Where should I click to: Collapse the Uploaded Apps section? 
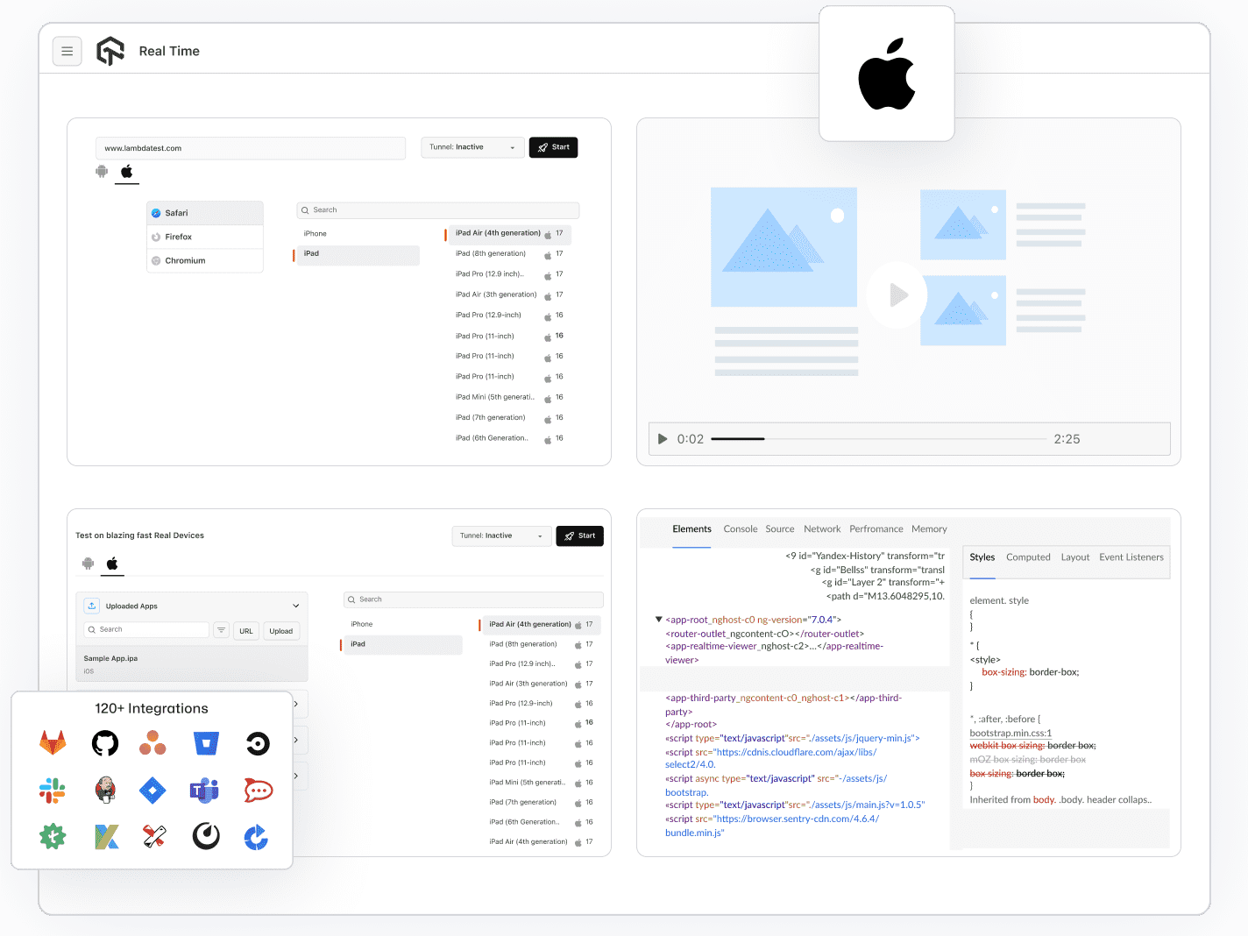click(295, 605)
